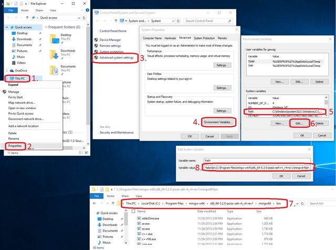Switch to the Hardware tab
Viewport: 336px width, 250px height.
[x=170, y=38]
